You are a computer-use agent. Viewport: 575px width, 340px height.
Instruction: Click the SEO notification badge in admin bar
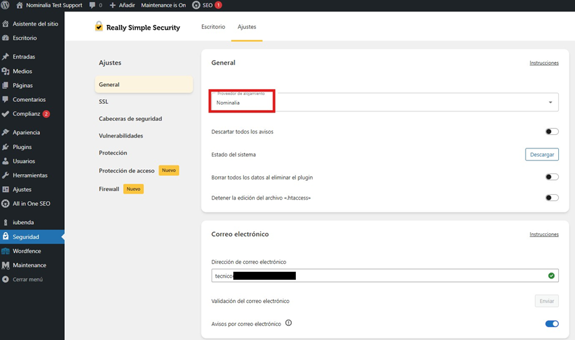pyautogui.click(x=218, y=5)
